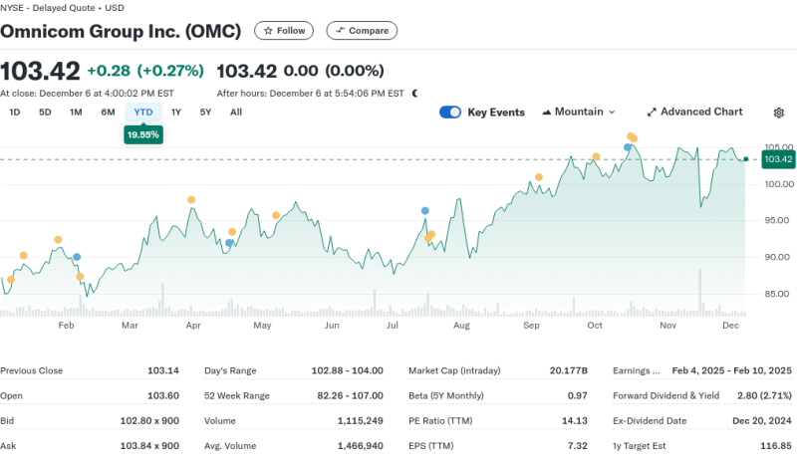
Task: Click the Omnicom Group Inc. (OMC) heading
Action: 121,31
